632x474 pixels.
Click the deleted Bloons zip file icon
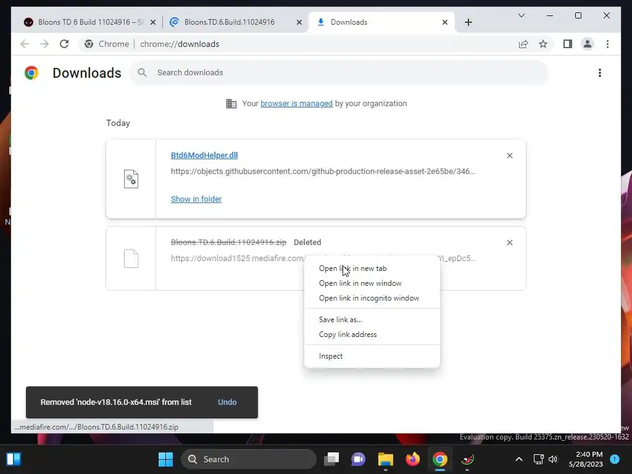coord(131,259)
